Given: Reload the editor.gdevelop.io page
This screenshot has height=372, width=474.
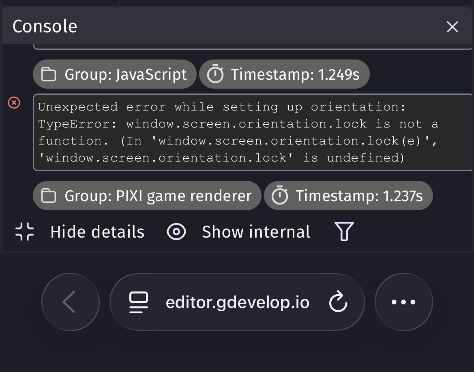Looking at the screenshot, I should [338, 302].
